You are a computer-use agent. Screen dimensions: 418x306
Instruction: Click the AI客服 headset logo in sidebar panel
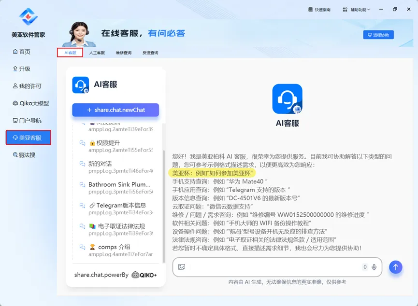coord(80,84)
